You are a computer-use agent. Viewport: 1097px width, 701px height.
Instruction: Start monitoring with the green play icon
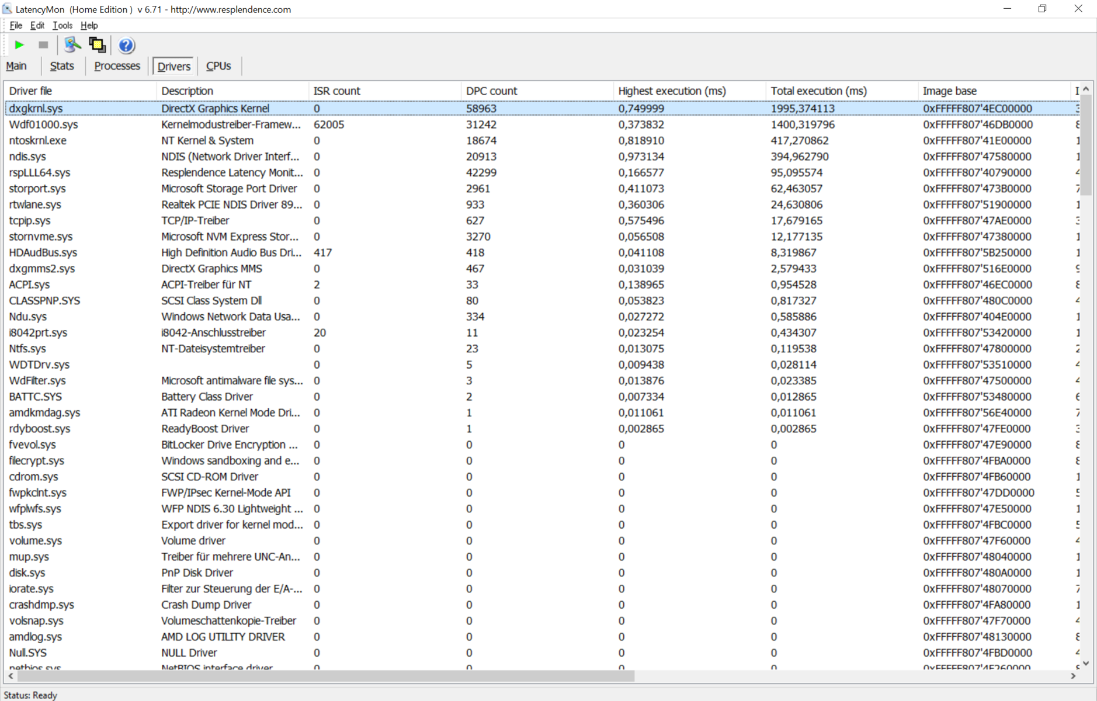click(19, 45)
